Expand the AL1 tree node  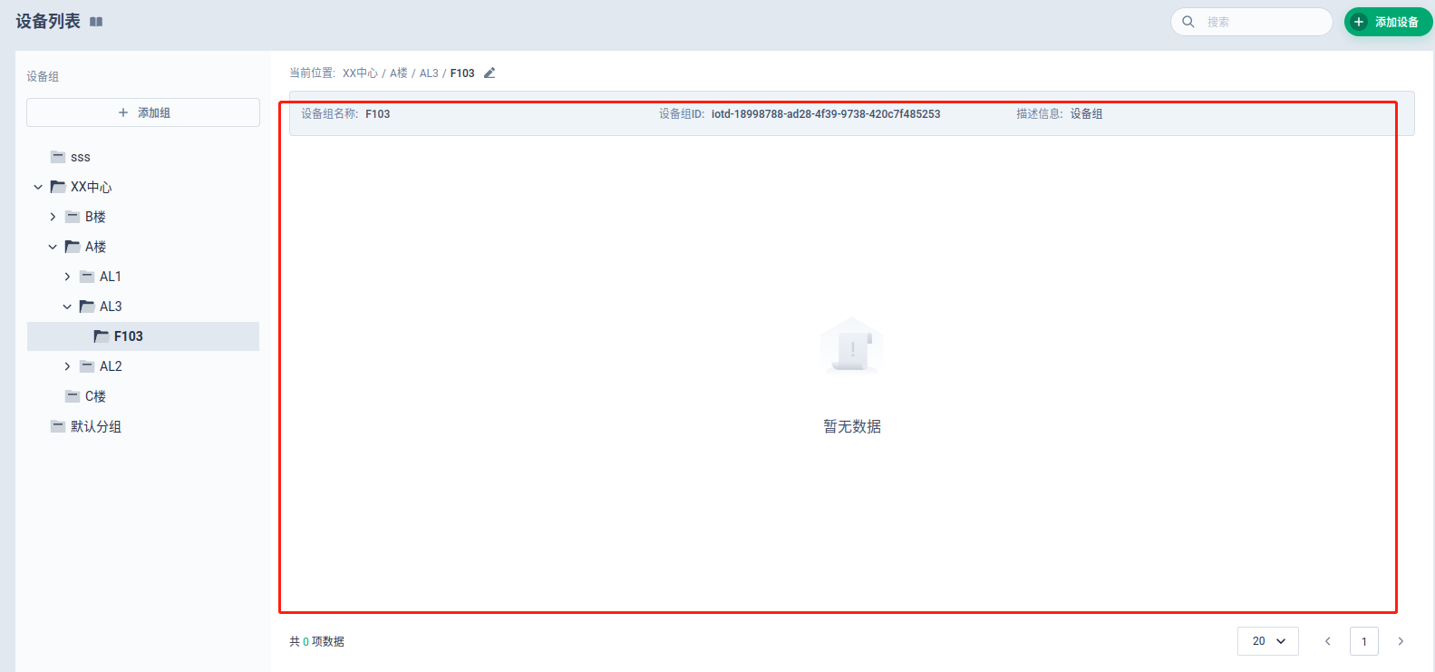[67, 277]
